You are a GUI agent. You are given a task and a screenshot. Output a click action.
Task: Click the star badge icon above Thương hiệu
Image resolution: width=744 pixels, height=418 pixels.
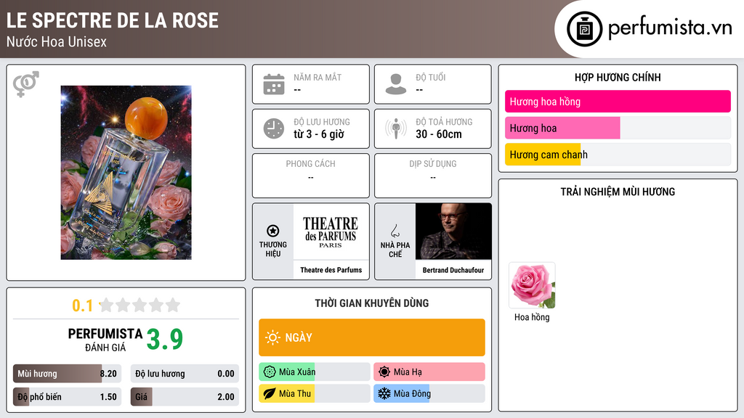pyautogui.click(x=273, y=231)
